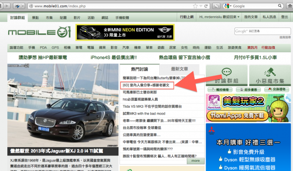Click the envelope icon beside the search engine box
Viewport: 293px width, 171px height.
(x=216, y=6)
